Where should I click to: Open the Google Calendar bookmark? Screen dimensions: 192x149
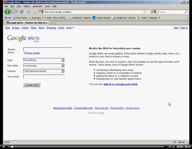click(101, 18)
